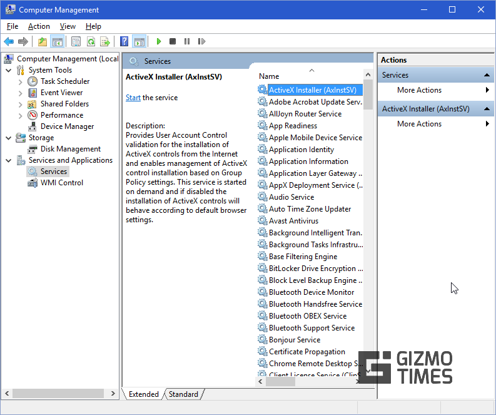Open the Help menu
Image resolution: width=496 pixels, height=415 pixels.
(93, 26)
